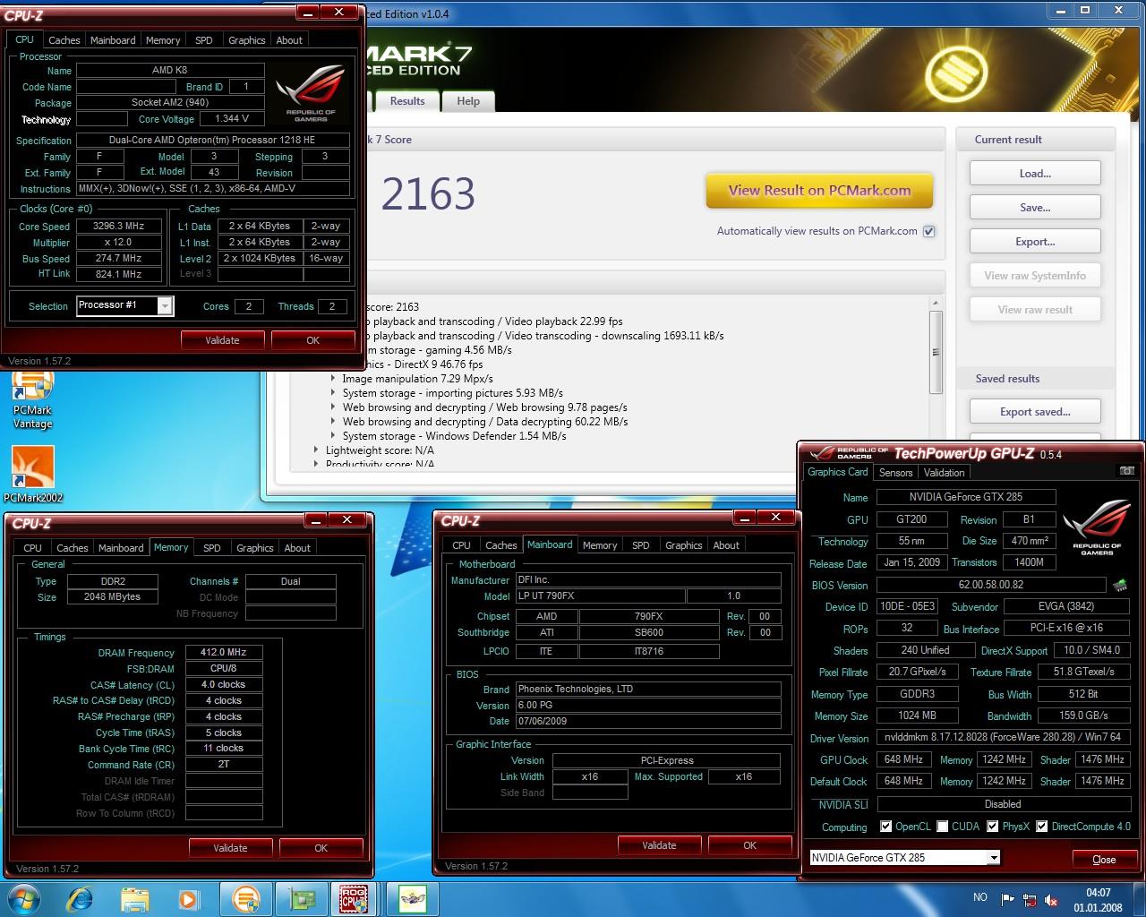Click the BIOS version save icon in GPU-Z

coord(1119,585)
